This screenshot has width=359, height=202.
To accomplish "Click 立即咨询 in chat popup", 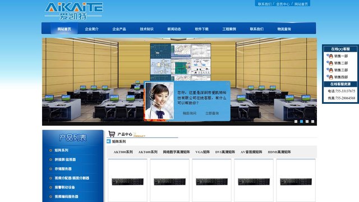I will pyautogui.click(x=212, y=113).
